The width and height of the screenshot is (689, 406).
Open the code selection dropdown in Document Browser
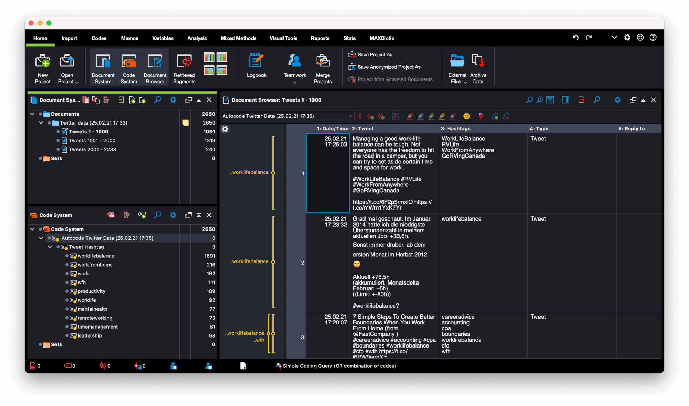point(287,116)
